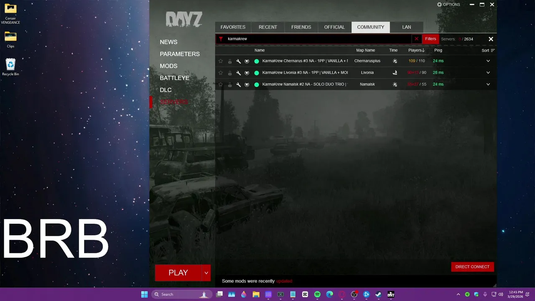Click the green status dot for Chernarus #3
The width and height of the screenshot is (535, 301).
tap(257, 61)
